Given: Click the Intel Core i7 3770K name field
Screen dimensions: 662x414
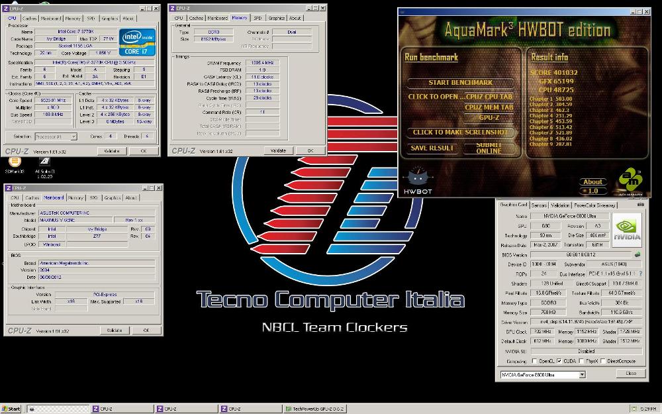Looking at the screenshot, I should coord(76,32).
